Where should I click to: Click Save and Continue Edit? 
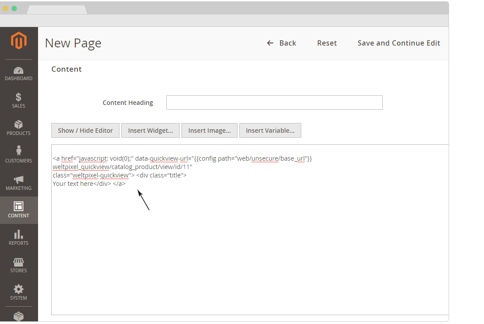tap(399, 43)
